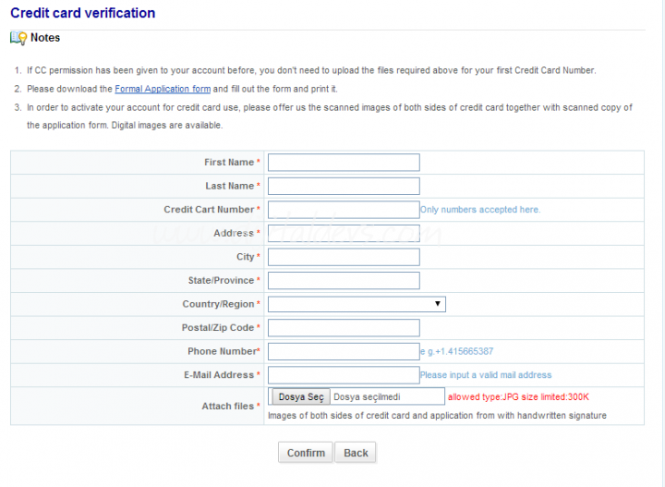Click the 'Only numbers accepted here' hint
The height and width of the screenshot is (487, 665).
tap(479, 210)
